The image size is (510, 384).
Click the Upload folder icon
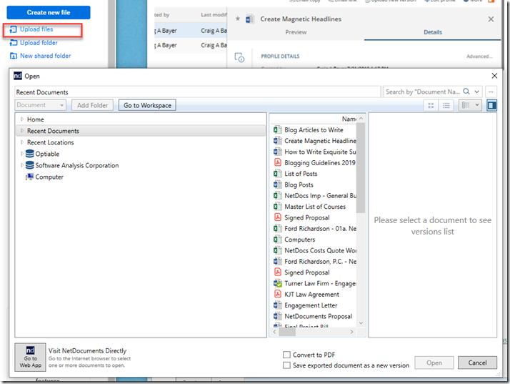13,43
